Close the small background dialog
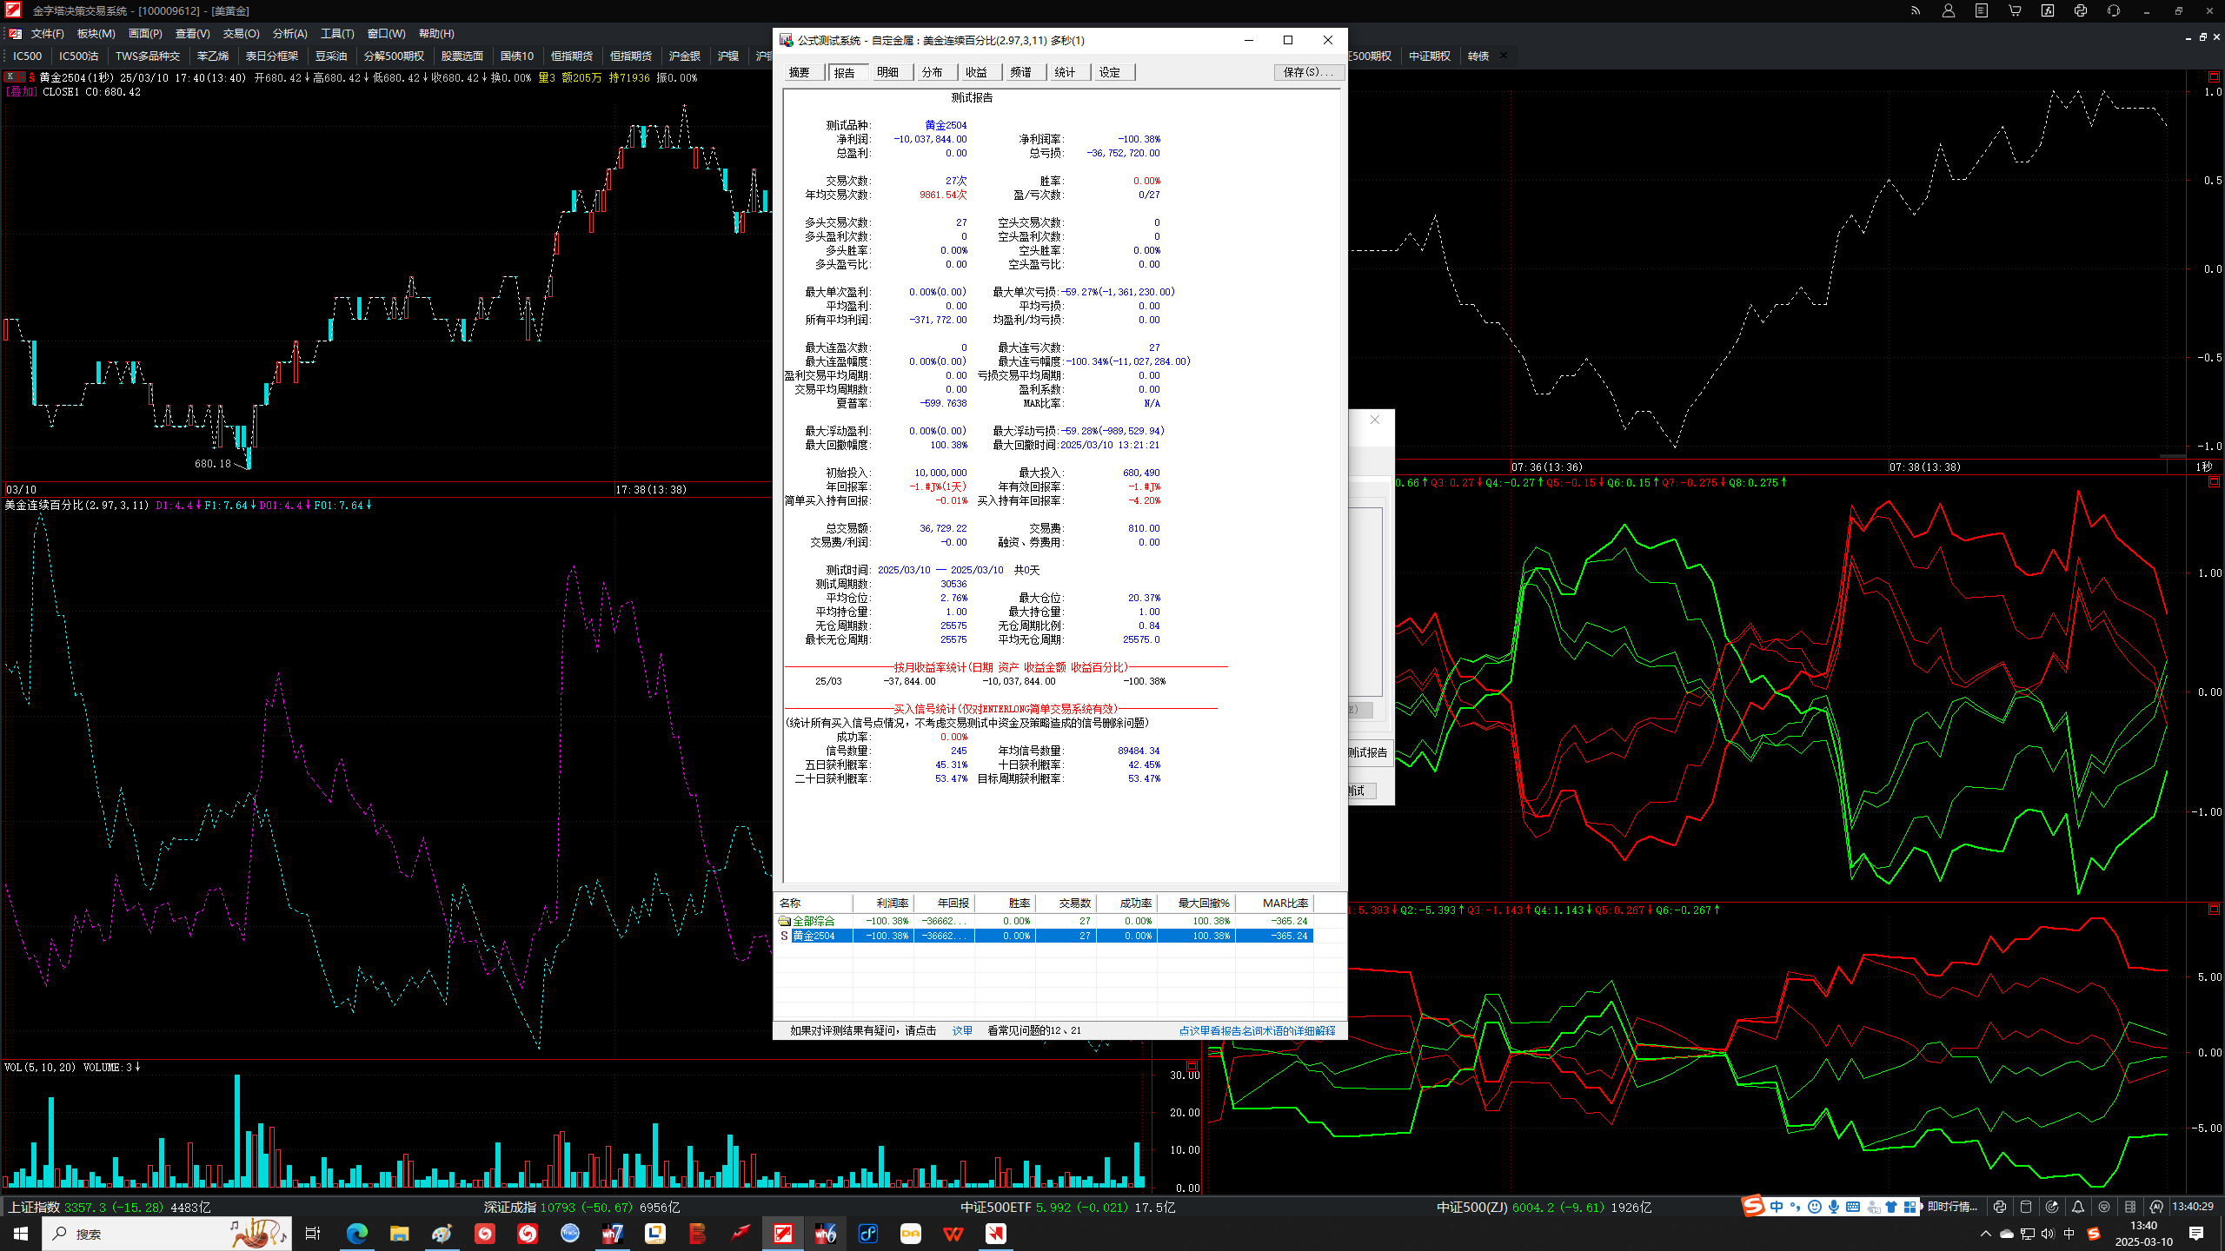Screen dimensions: 2225x1251 tap(1375, 420)
